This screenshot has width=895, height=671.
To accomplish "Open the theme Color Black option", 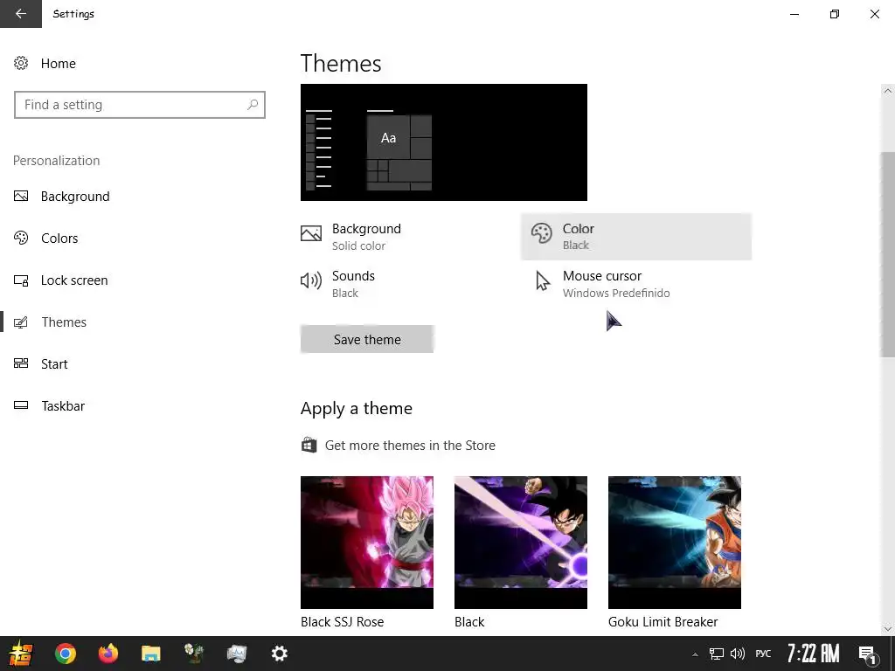I will click(636, 236).
